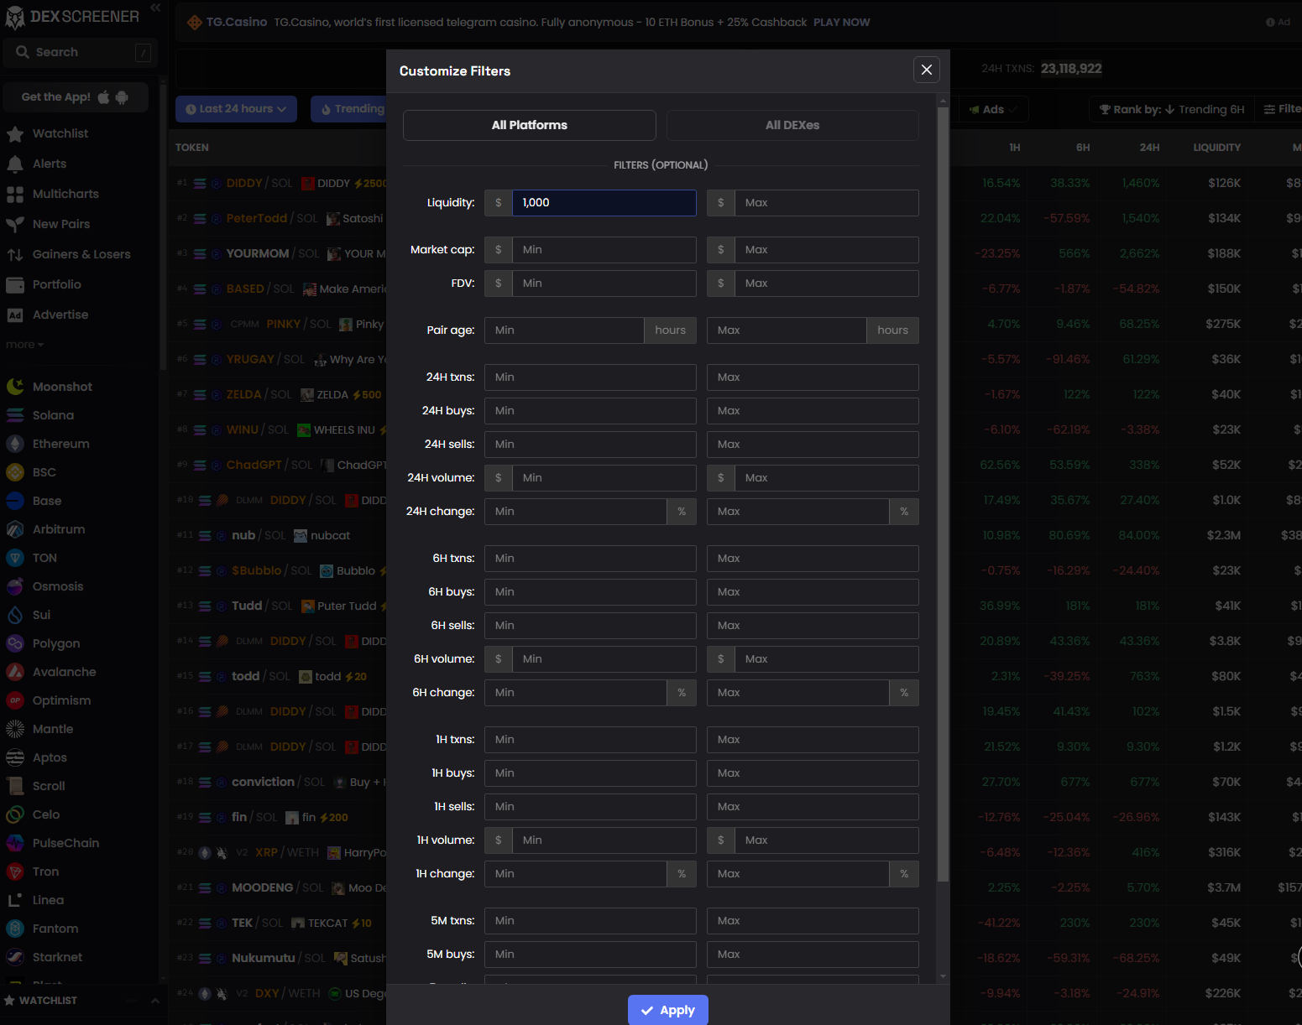
Task: Select the TON chain icon
Action: [15, 558]
